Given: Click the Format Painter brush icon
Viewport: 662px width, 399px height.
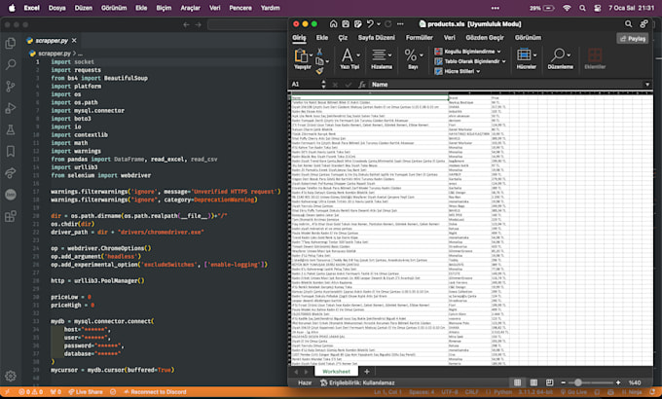Looking at the screenshot, I should [x=320, y=70].
